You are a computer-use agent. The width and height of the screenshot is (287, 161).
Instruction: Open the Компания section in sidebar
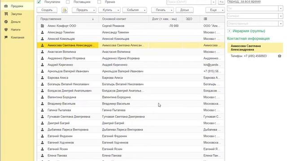(x=17, y=38)
